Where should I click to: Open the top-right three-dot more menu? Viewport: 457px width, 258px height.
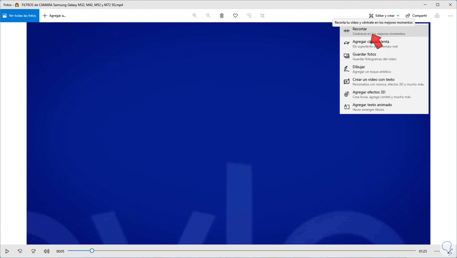click(450, 16)
